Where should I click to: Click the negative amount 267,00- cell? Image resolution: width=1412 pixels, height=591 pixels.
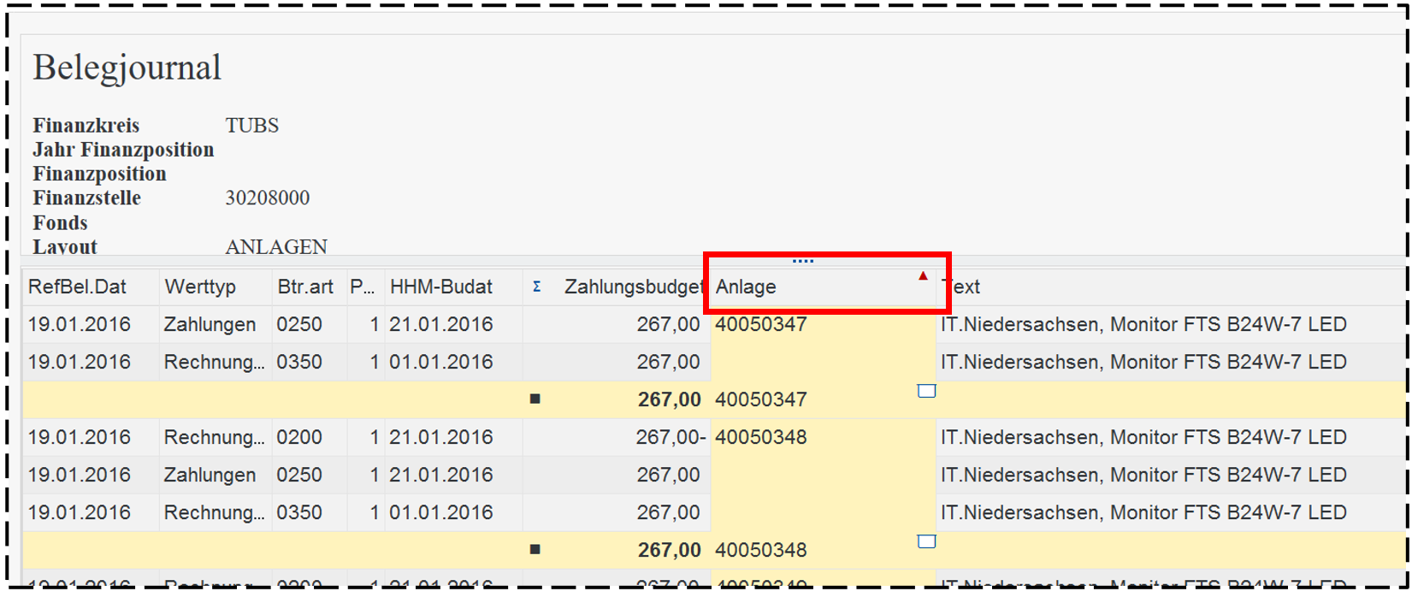[x=671, y=438]
